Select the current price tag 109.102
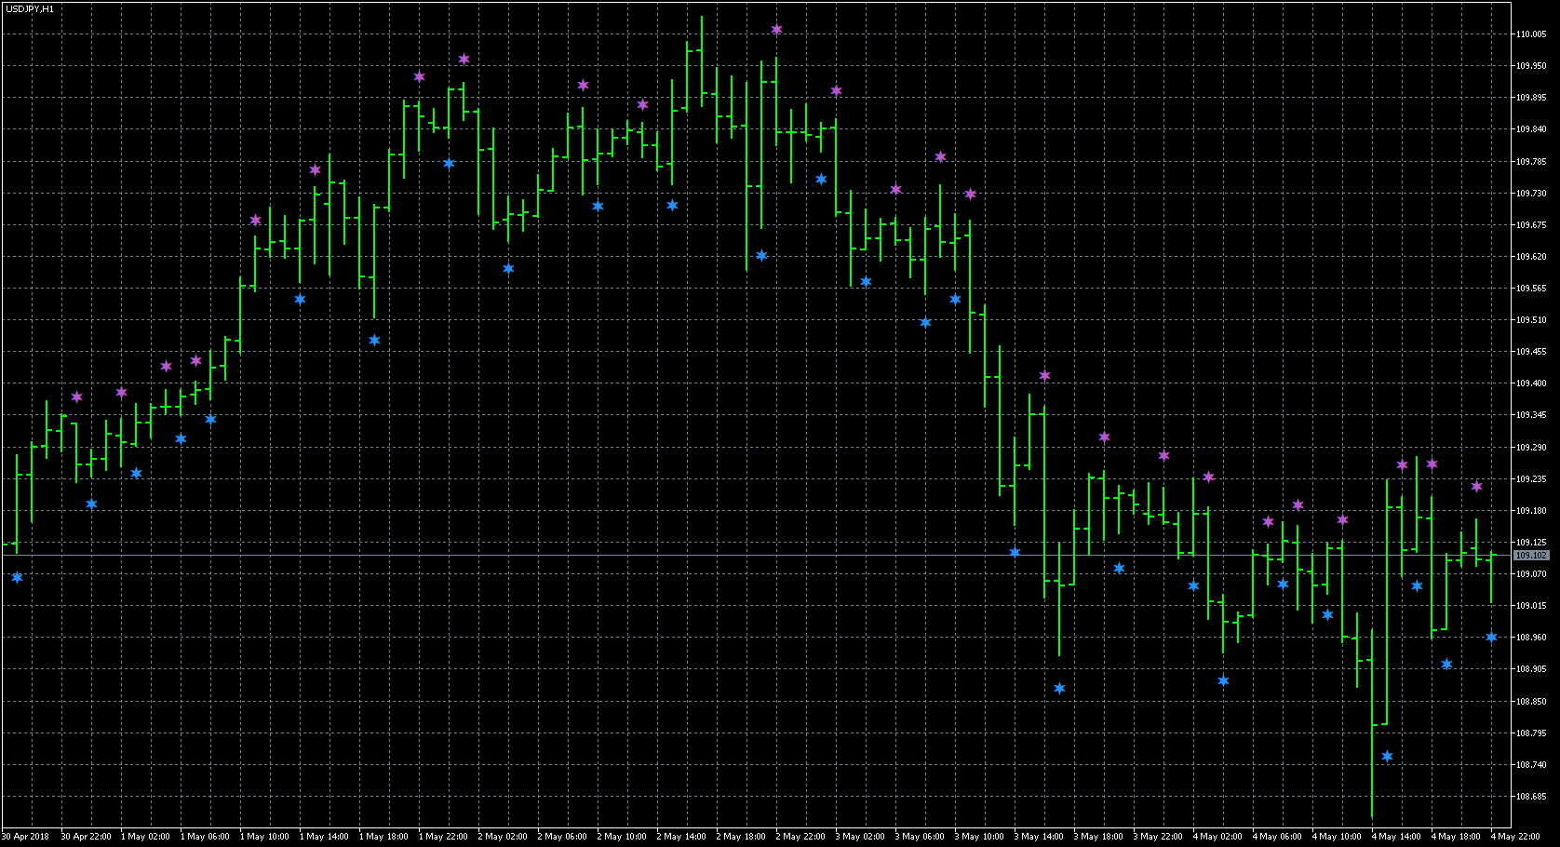The image size is (1560, 847). point(1531,556)
